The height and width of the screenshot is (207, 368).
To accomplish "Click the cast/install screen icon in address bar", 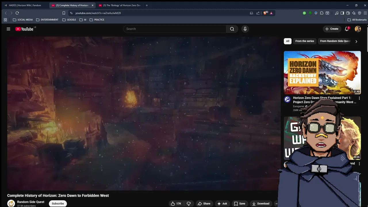I will [252, 13].
